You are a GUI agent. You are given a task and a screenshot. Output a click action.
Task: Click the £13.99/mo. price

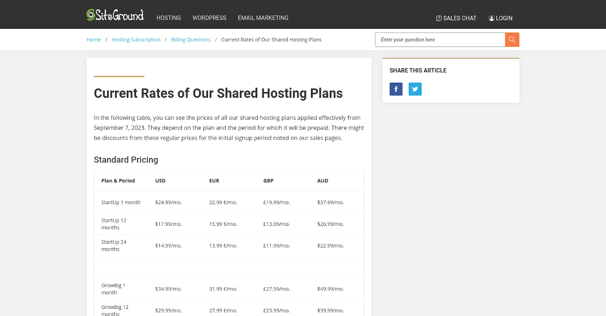coord(276,224)
